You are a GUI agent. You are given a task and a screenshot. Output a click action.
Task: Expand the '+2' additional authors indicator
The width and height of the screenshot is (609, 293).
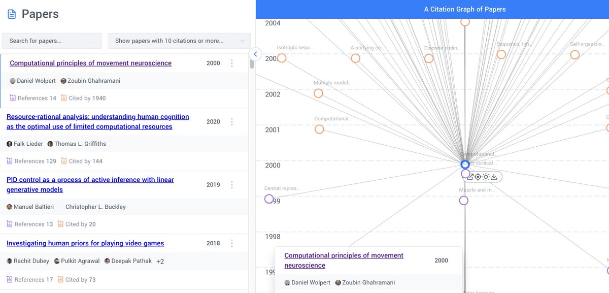click(160, 262)
